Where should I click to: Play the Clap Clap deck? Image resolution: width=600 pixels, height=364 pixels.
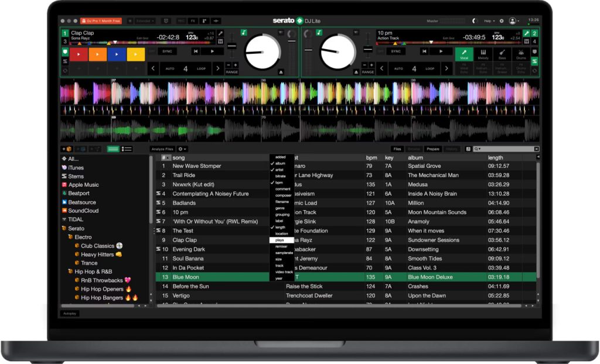click(212, 51)
